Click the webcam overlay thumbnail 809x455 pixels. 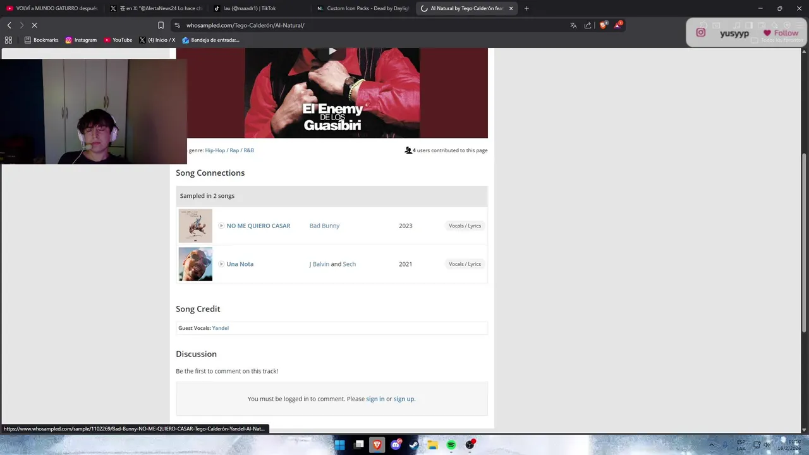[x=94, y=112]
